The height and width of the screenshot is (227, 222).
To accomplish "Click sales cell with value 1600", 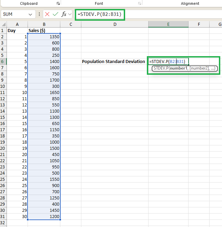I will [44, 68].
